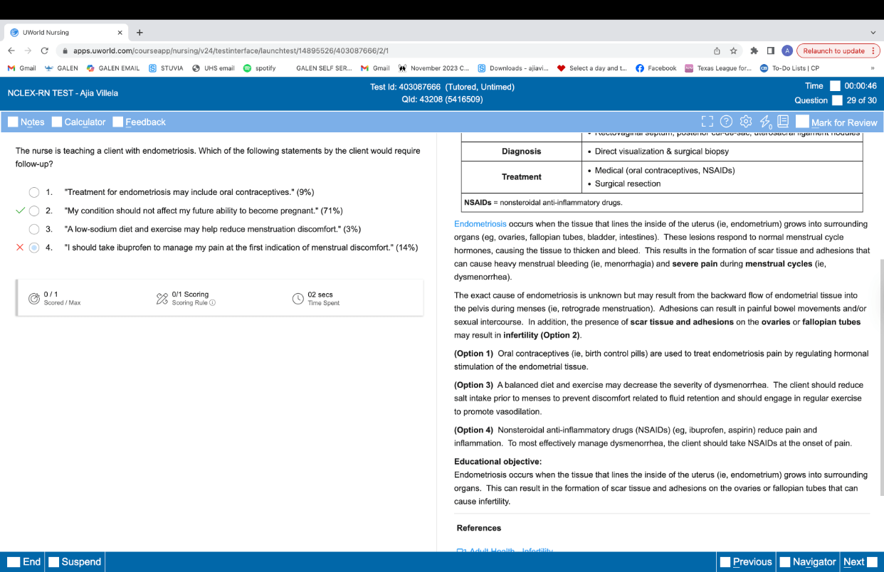Open the Calculator tool

click(78, 122)
